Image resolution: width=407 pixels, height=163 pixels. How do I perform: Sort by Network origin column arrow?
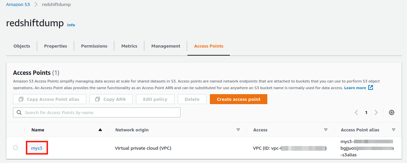(x=238, y=130)
